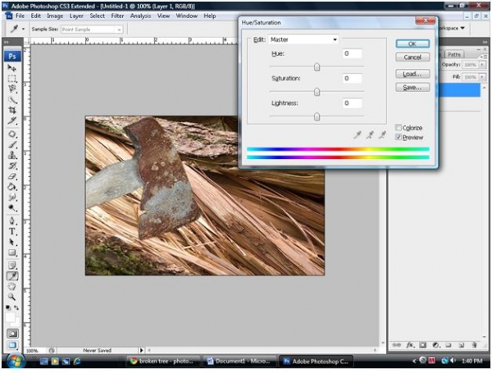The width and height of the screenshot is (492, 373).
Task: Click Add to Sample eyedropper
Action: (370, 135)
